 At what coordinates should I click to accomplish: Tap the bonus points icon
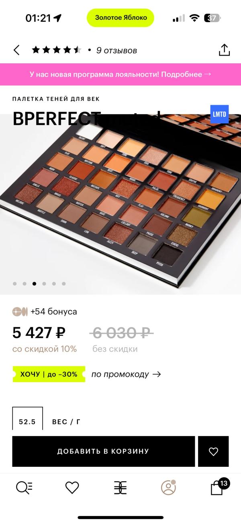point(20,312)
